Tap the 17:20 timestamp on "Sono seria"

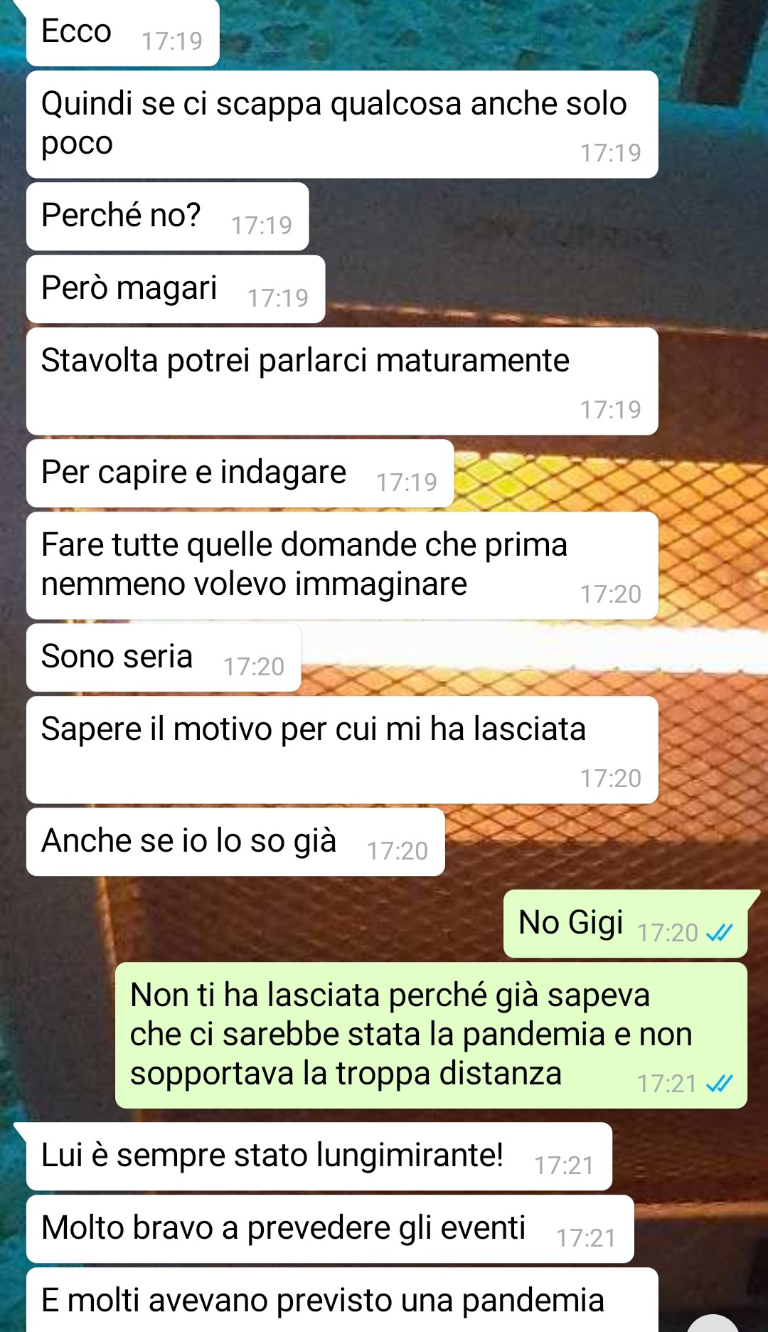pyautogui.click(x=254, y=667)
